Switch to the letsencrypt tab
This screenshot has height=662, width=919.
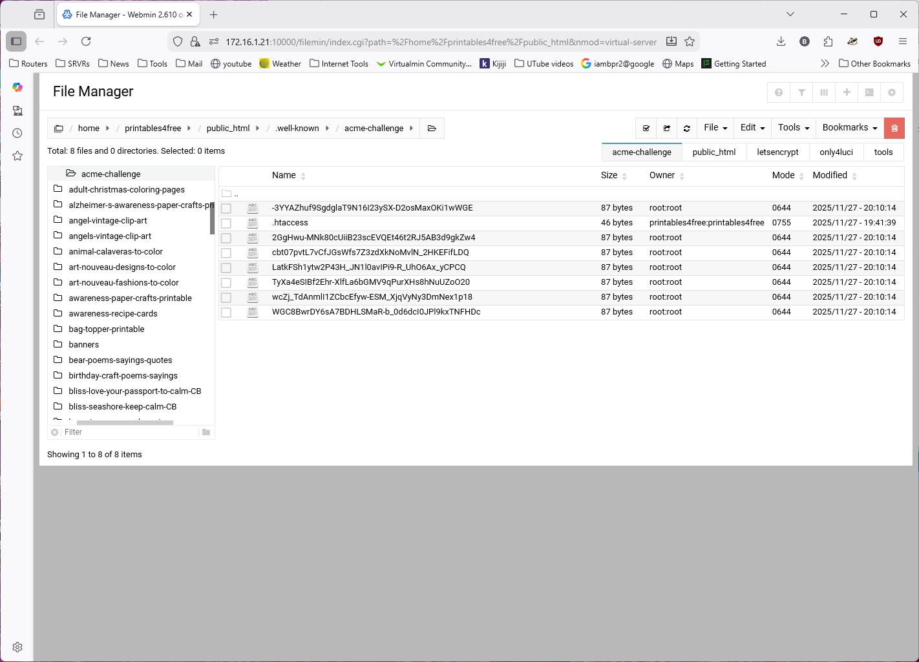click(x=777, y=152)
